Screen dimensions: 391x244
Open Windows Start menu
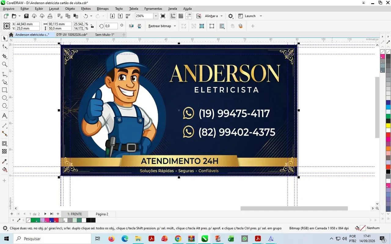[x=6, y=239]
